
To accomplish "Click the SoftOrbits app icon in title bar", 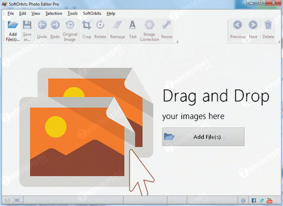I will click(x=4, y=4).
